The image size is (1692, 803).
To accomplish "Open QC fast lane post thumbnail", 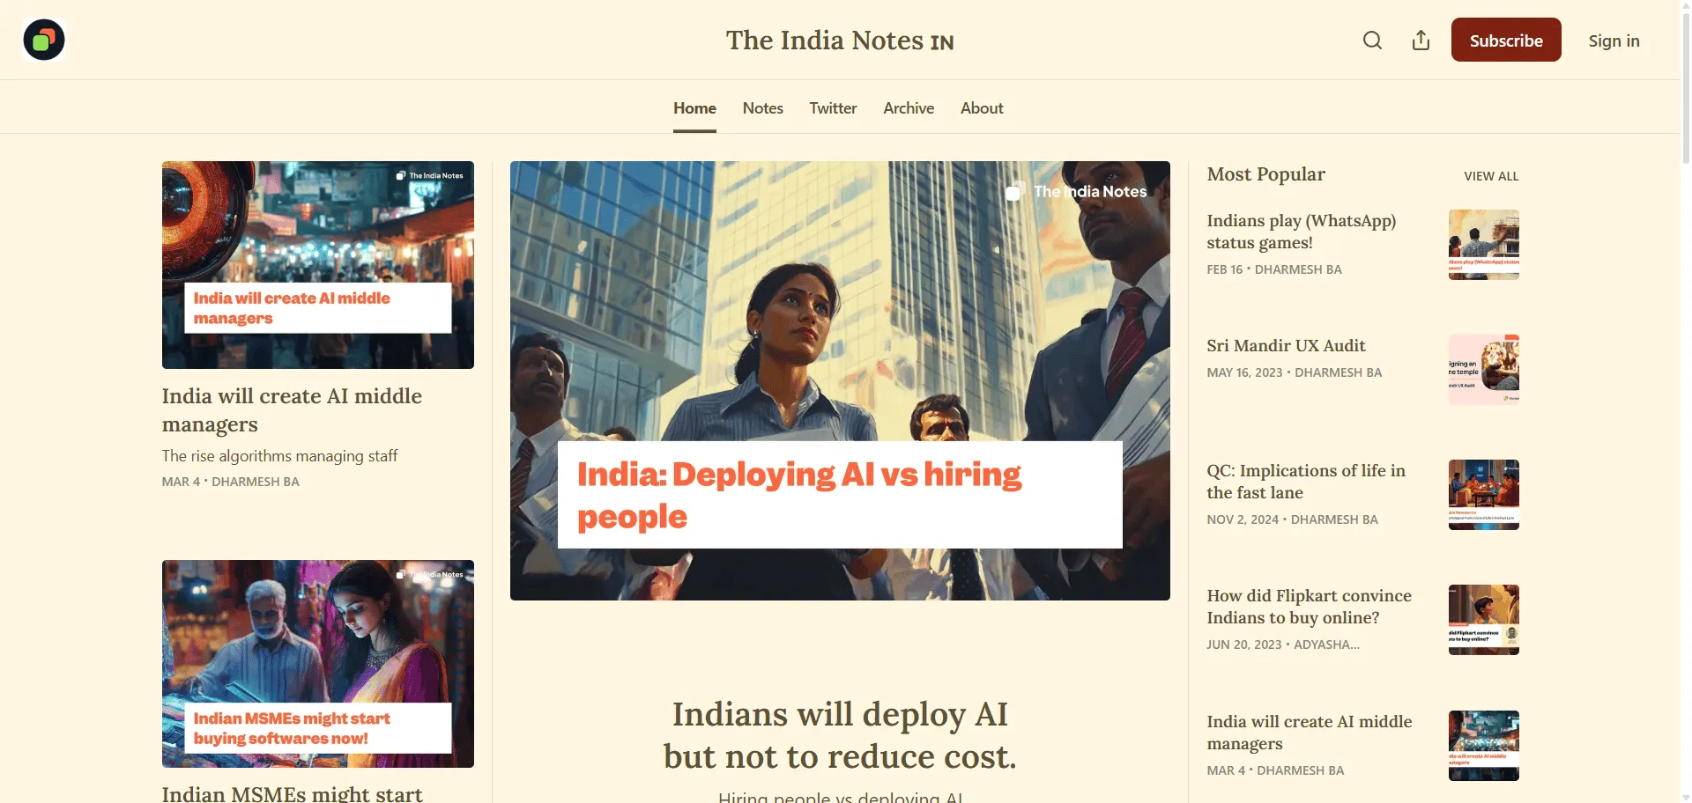I will (x=1483, y=495).
